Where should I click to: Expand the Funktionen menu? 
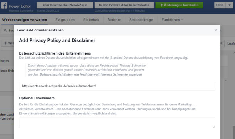(x=172, y=20)
